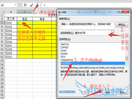Click the 姓名 header cell
The width and height of the screenshot is (132, 99).
pyautogui.click(x=25, y=19)
